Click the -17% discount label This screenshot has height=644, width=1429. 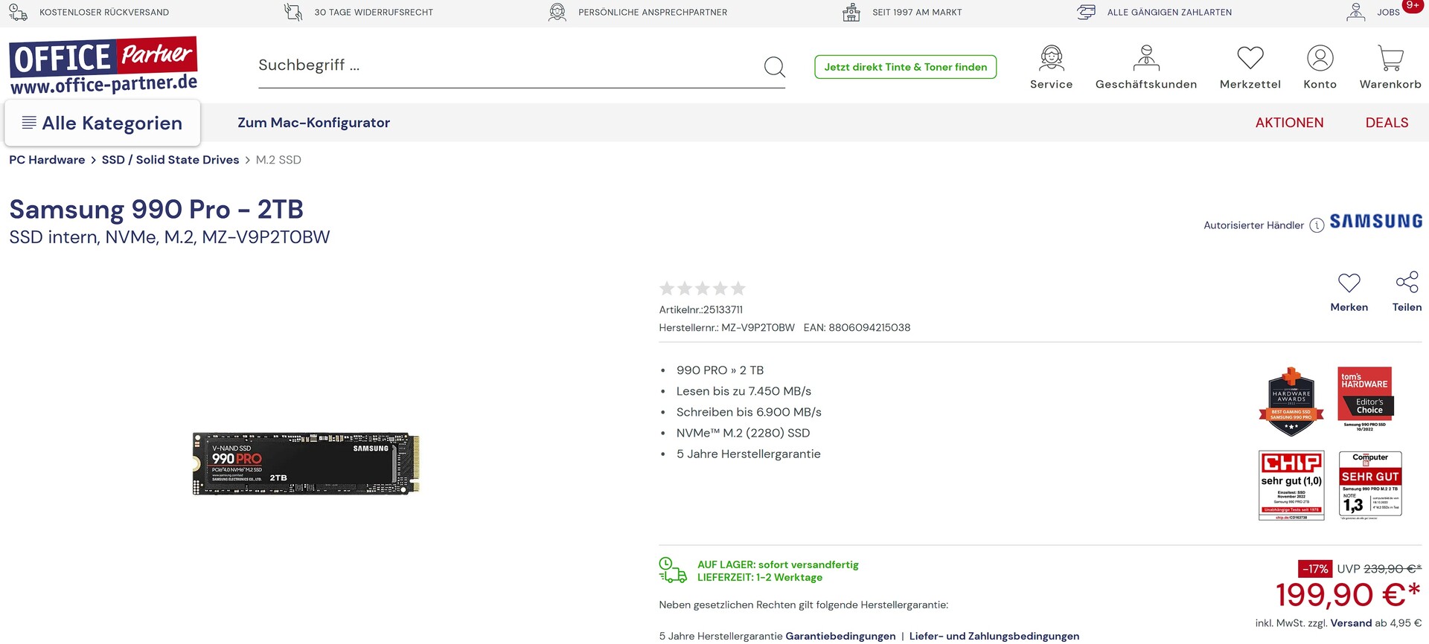click(1315, 569)
